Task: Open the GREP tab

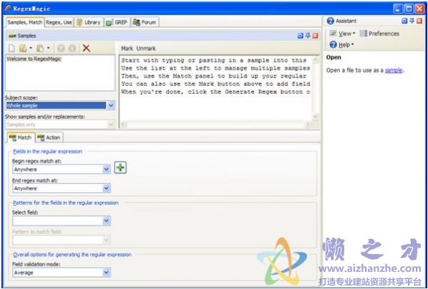Action: 117,22
